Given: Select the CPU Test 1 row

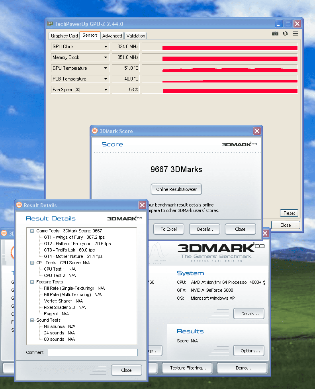Looking at the screenshot, I should (x=60, y=269).
